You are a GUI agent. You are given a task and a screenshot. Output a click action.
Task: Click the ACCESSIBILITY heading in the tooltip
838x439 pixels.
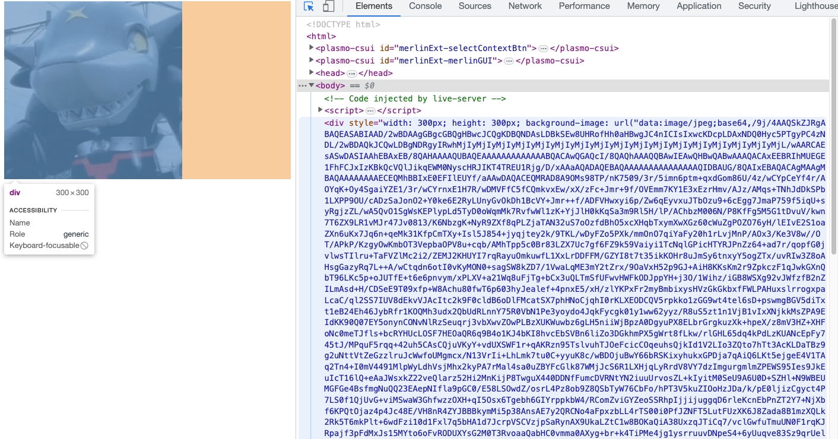click(x=33, y=211)
